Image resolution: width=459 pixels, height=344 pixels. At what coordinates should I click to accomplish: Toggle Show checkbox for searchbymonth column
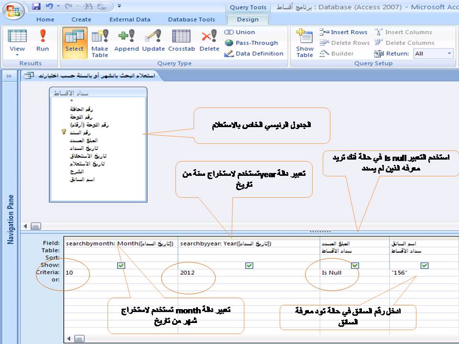tap(121, 265)
